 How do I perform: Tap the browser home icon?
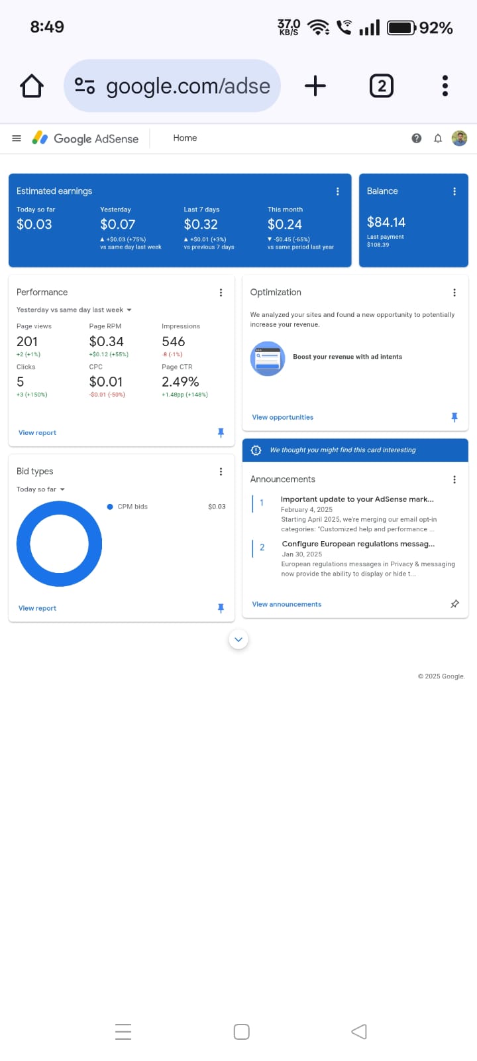[x=32, y=86]
